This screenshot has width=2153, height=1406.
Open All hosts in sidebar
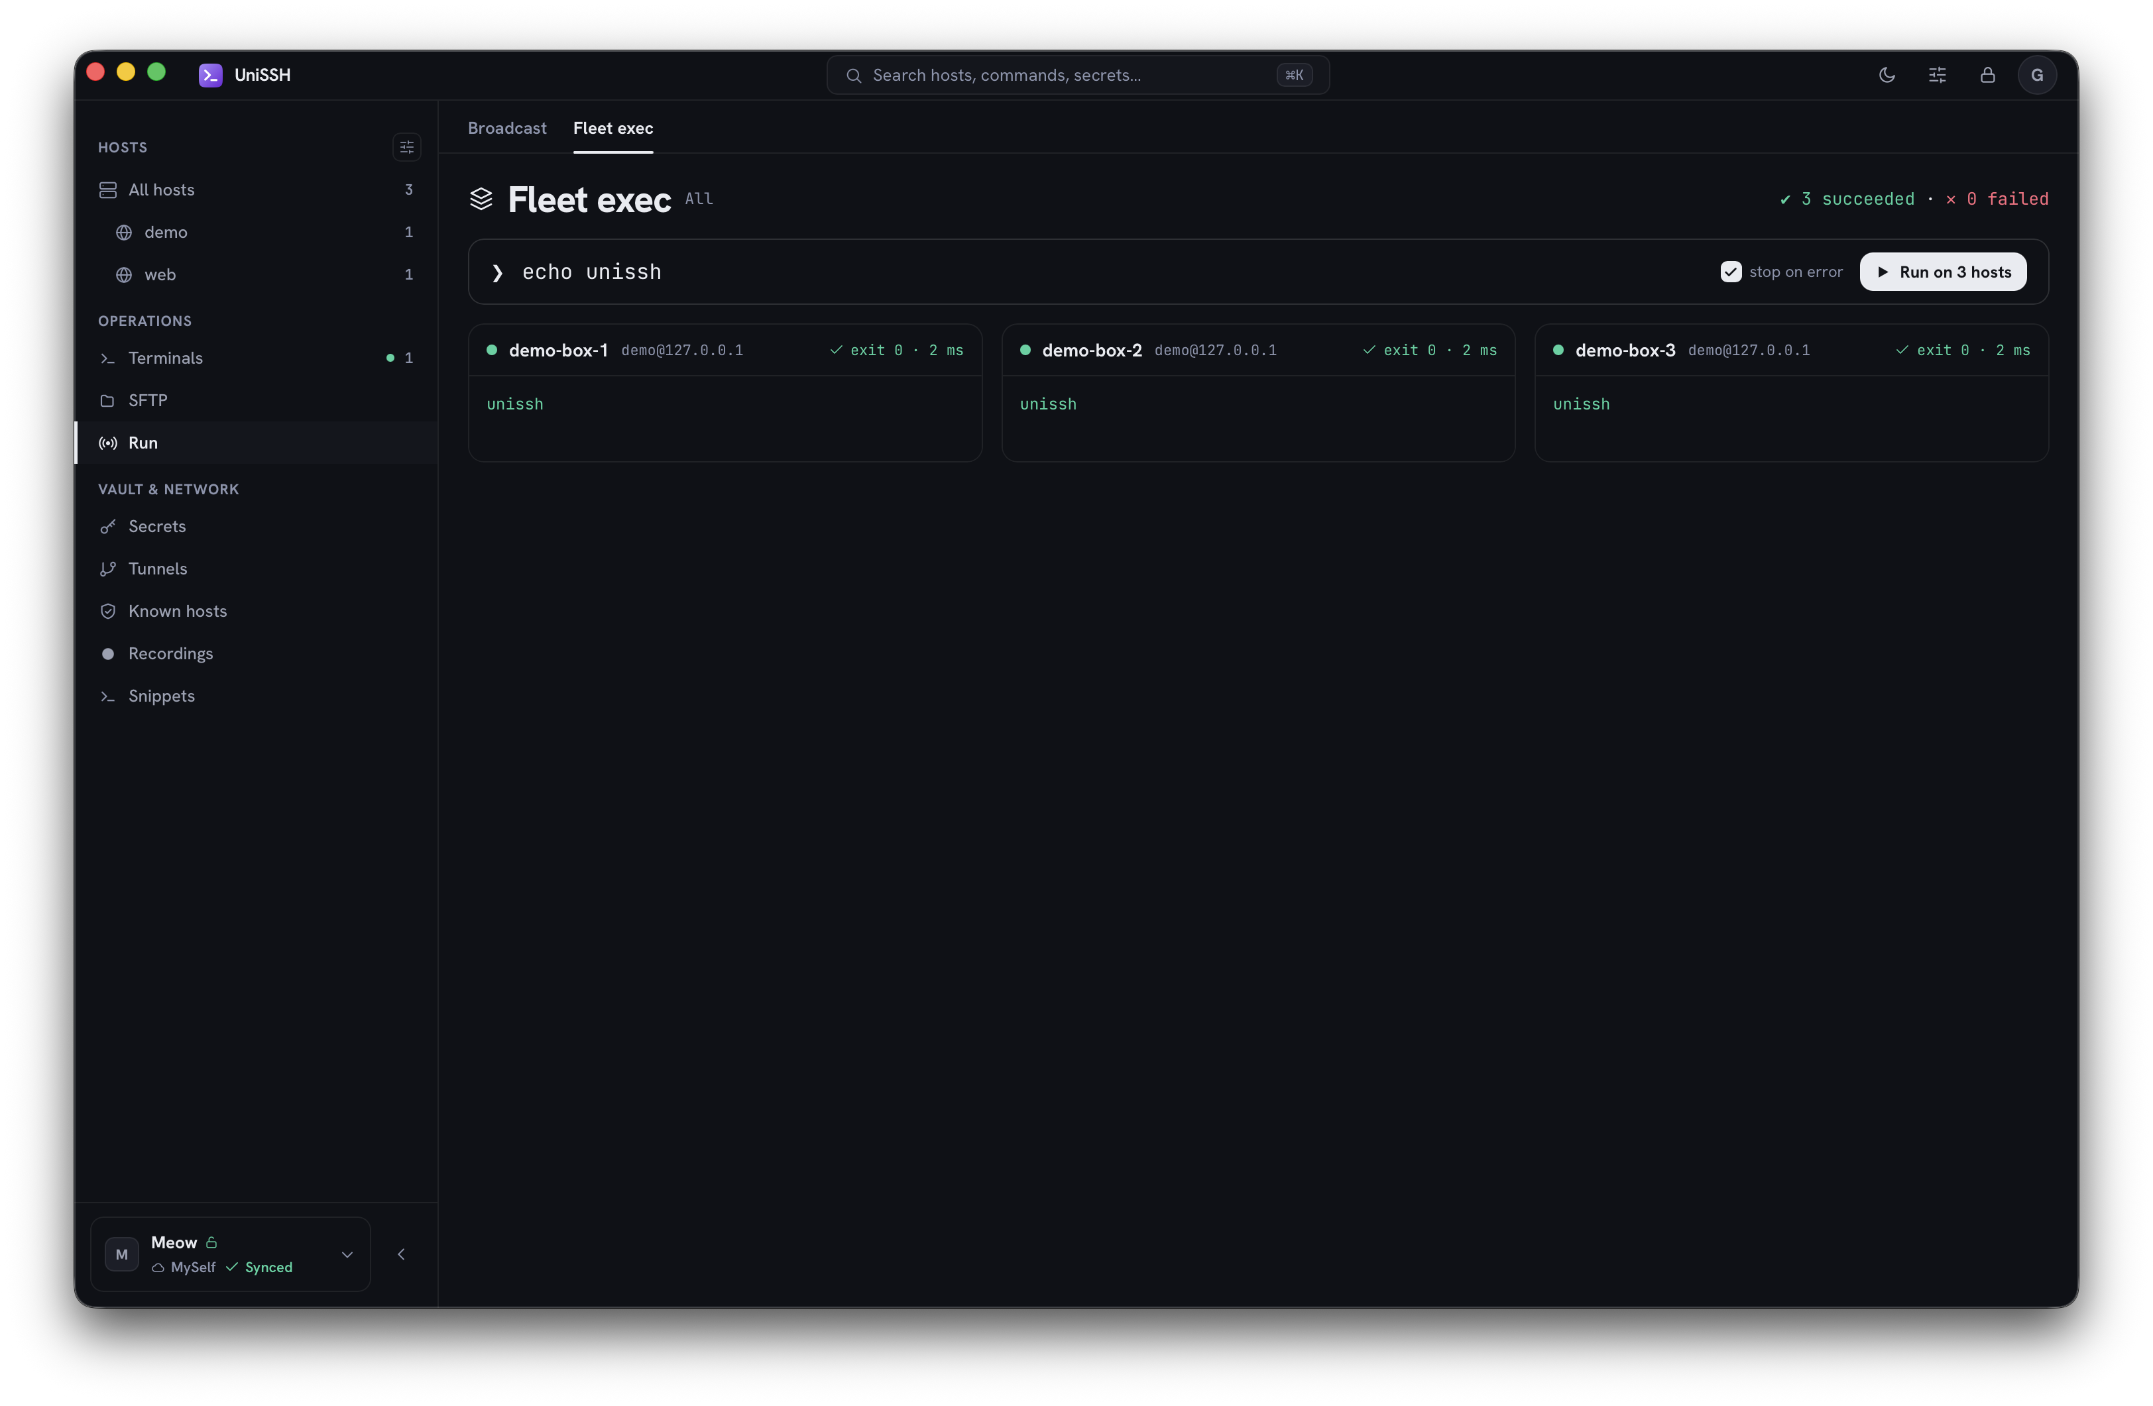256,190
